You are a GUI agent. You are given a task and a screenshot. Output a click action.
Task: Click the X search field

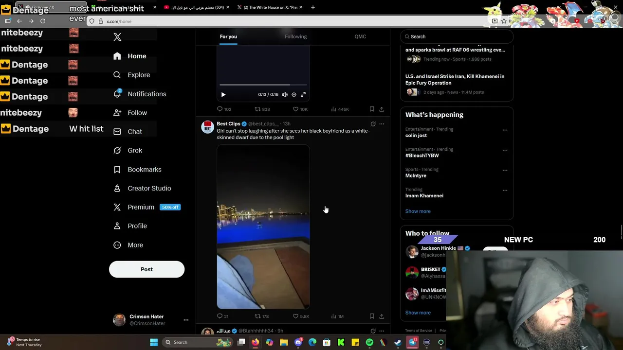click(457, 36)
